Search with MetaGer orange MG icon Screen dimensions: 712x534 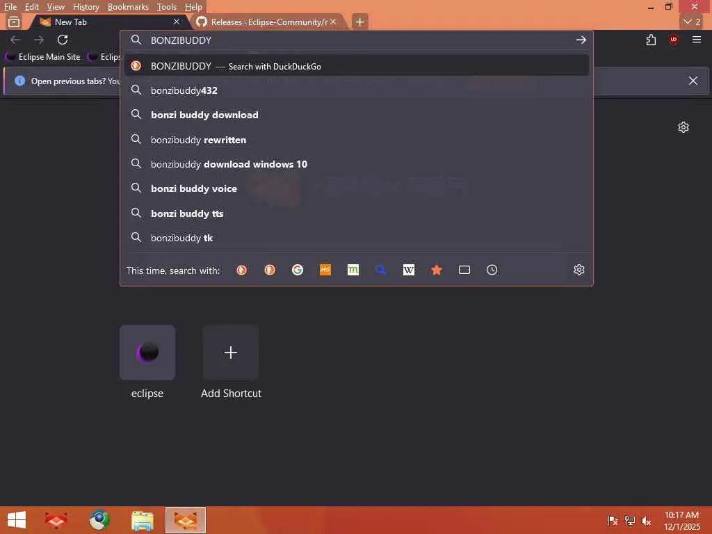click(x=325, y=270)
